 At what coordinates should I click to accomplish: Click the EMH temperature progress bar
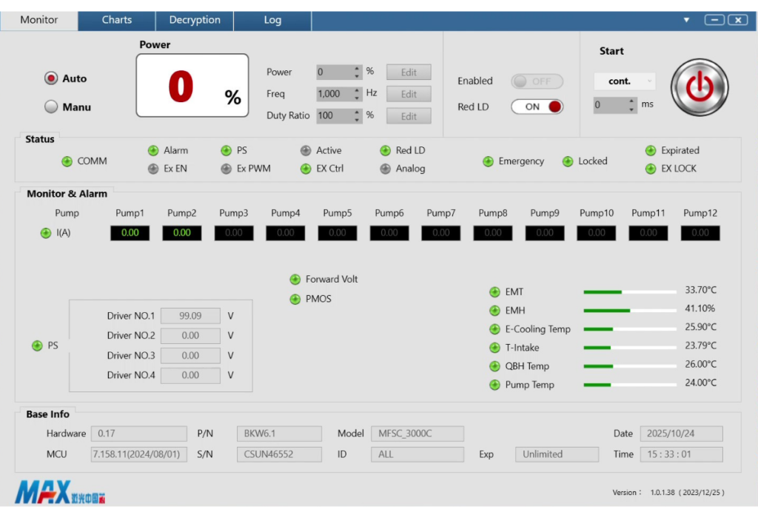(x=629, y=311)
